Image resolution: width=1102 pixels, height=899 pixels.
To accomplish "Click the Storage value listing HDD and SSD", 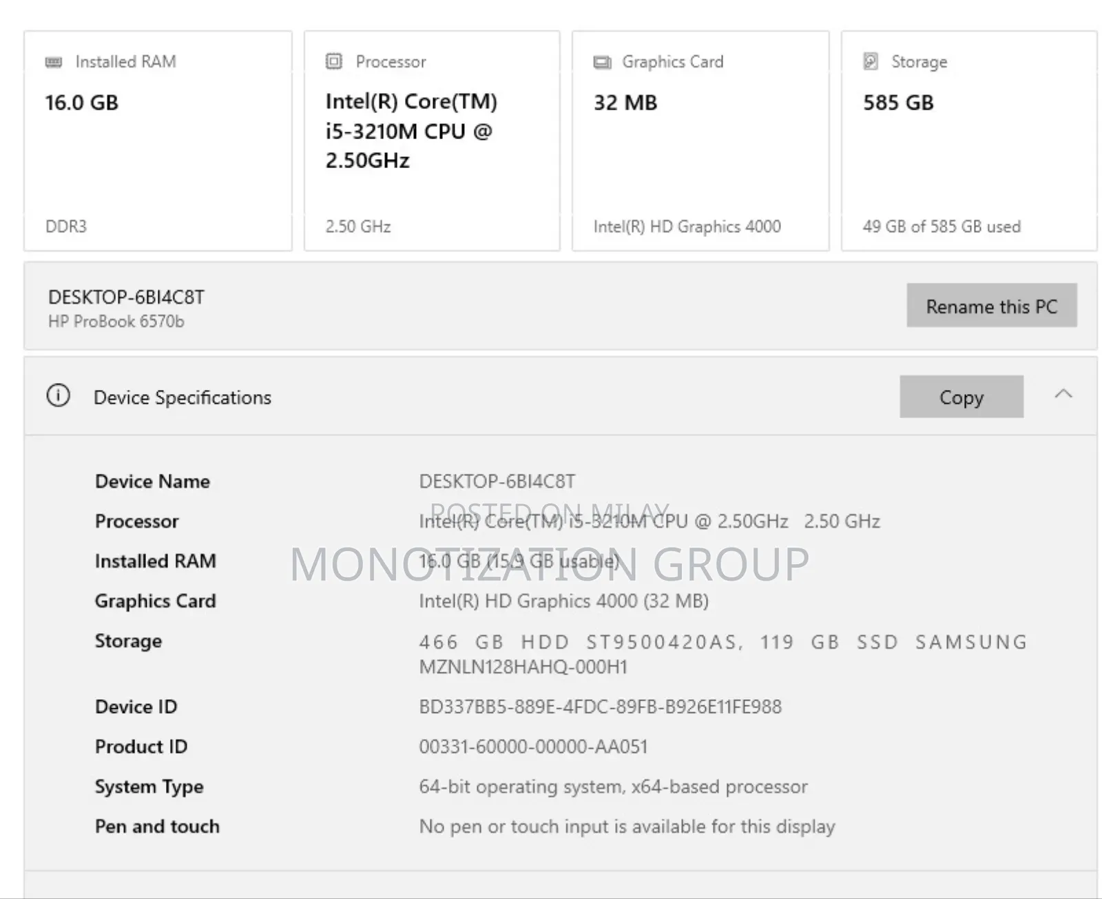I will pyautogui.click(x=722, y=654).
